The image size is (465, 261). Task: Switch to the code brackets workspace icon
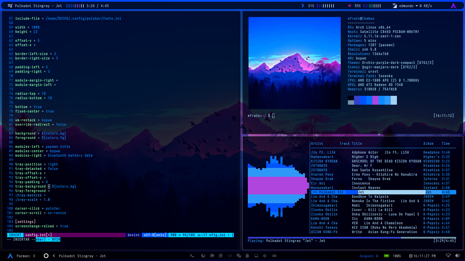230,256
